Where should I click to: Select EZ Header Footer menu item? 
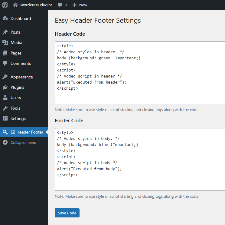pyautogui.click(x=27, y=132)
